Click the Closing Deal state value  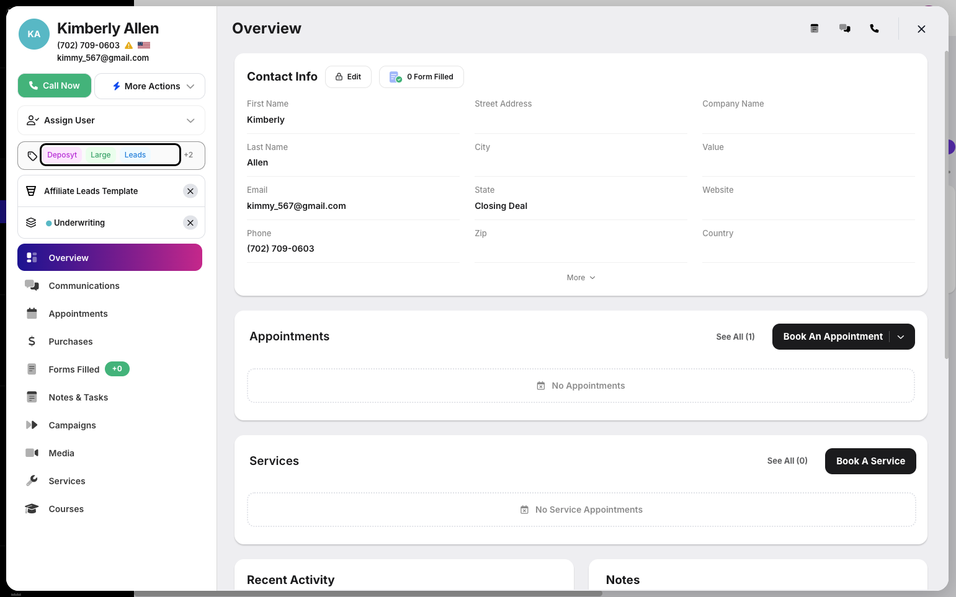coord(501,206)
